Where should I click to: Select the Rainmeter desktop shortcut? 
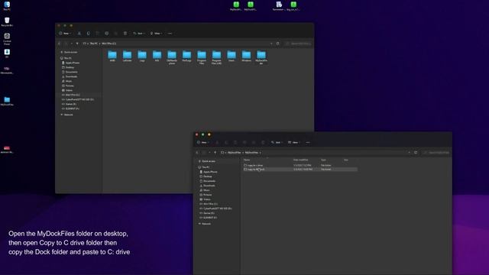pyautogui.click(x=279, y=6)
